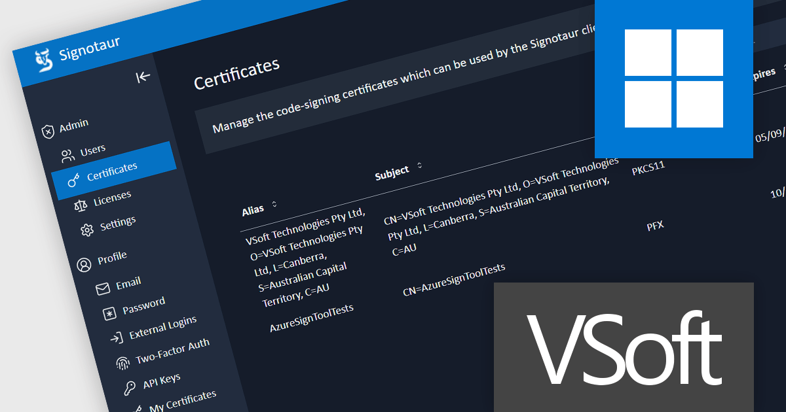Click the Subject column header
The width and height of the screenshot is (786, 412).
coord(392,173)
